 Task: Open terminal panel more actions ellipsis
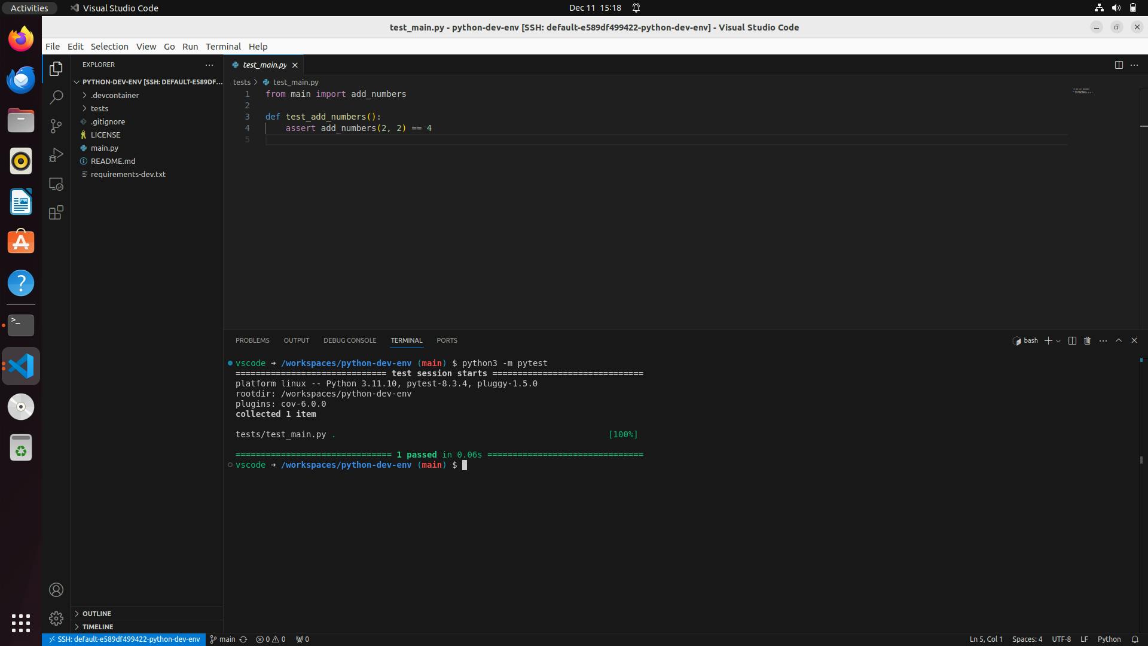pyautogui.click(x=1103, y=340)
